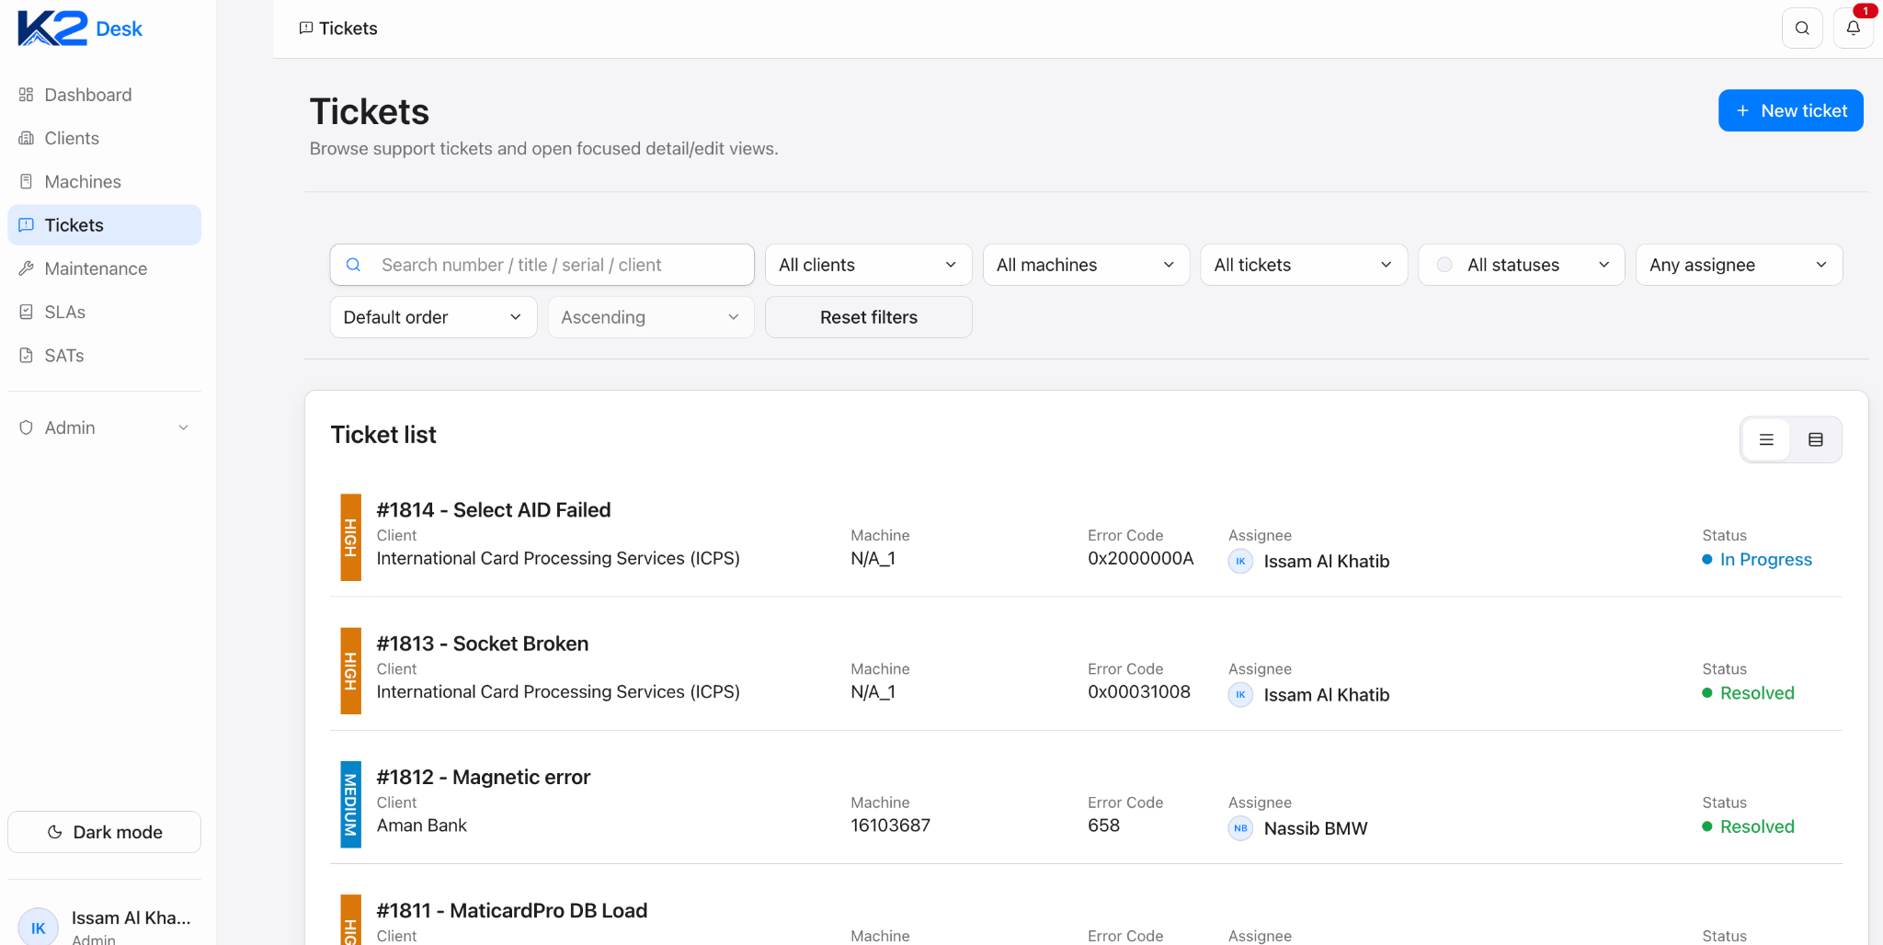Toggle Dark mode
This screenshot has height=945, width=1883.
[104, 832]
